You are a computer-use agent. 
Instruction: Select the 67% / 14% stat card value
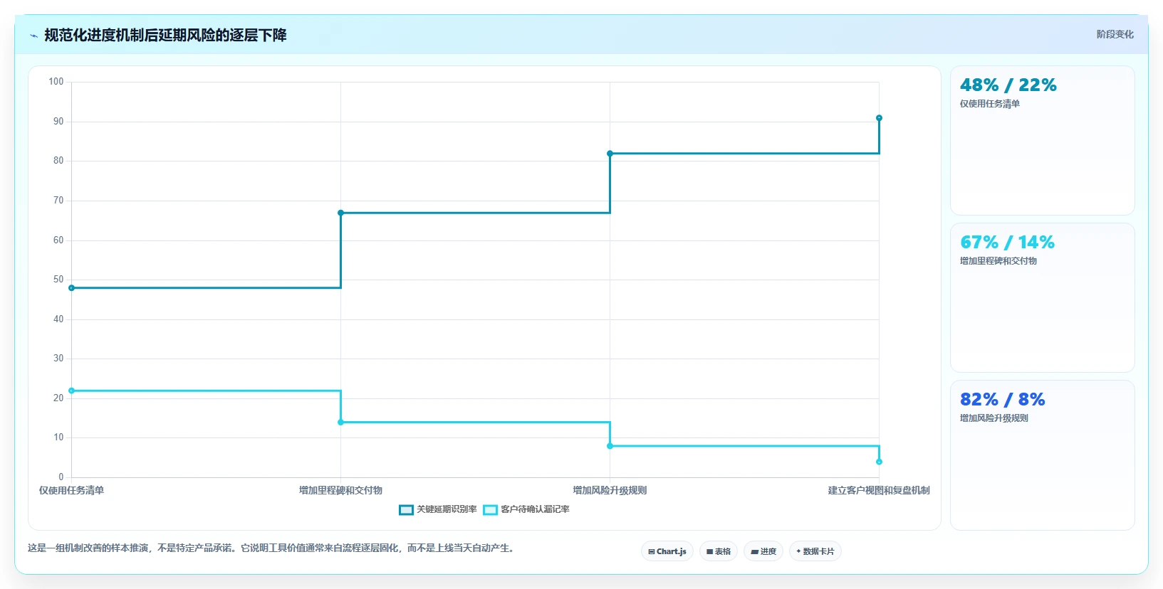(x=1007, y=243)
